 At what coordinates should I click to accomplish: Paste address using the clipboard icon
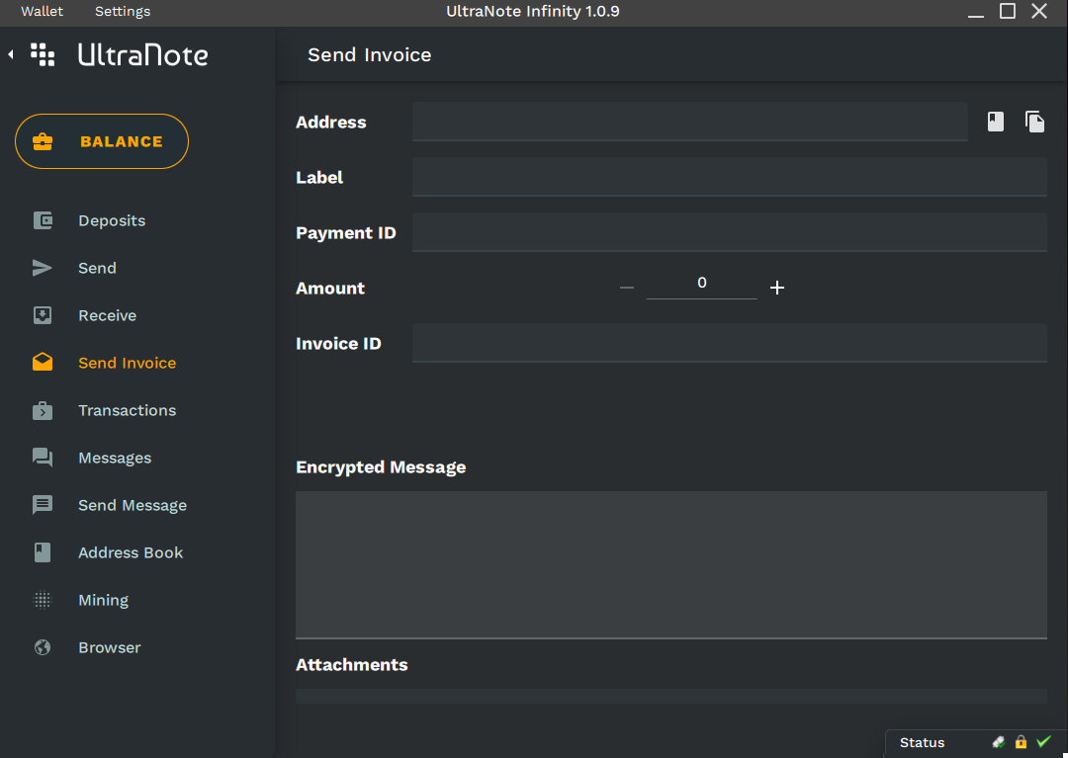[x=1034, y=122]
